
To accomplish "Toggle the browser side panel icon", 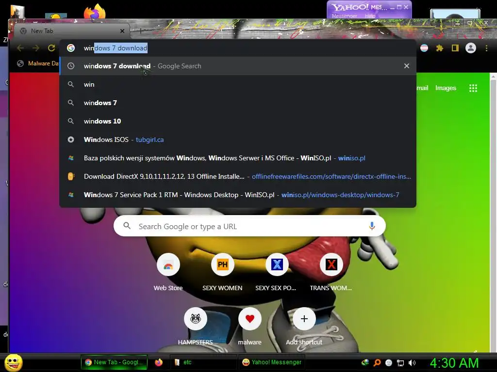I will [455, 48].
